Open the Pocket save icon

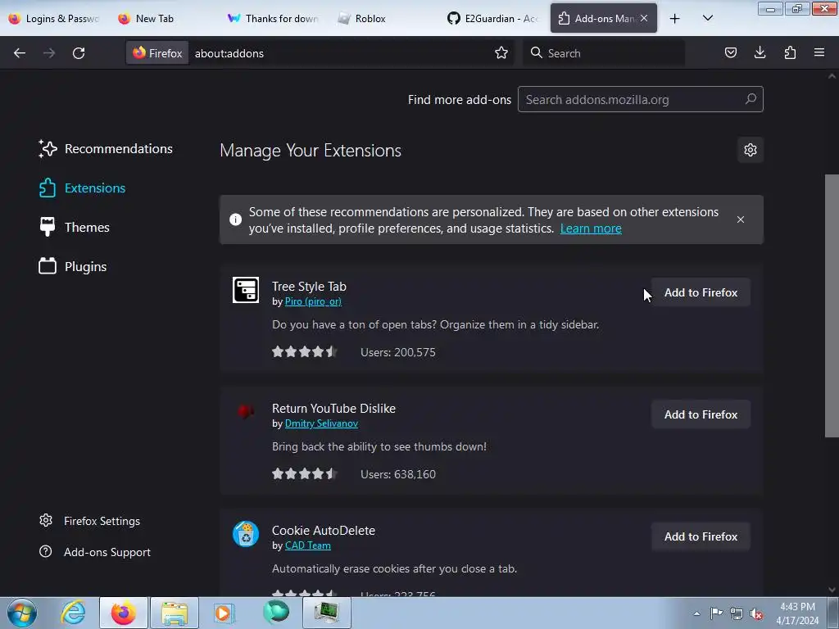[x=730, y=53]
